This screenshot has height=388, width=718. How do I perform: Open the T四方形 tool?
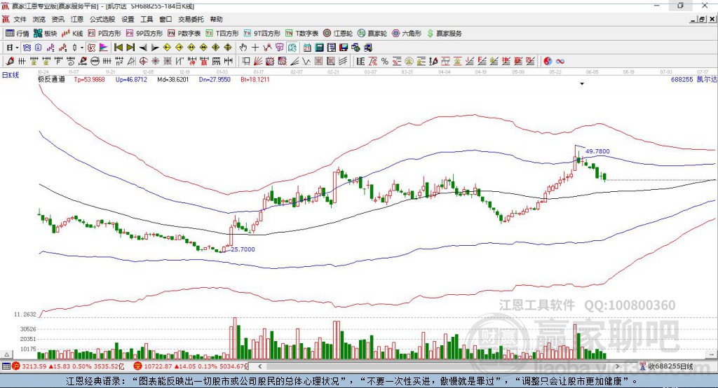[222, 34]
